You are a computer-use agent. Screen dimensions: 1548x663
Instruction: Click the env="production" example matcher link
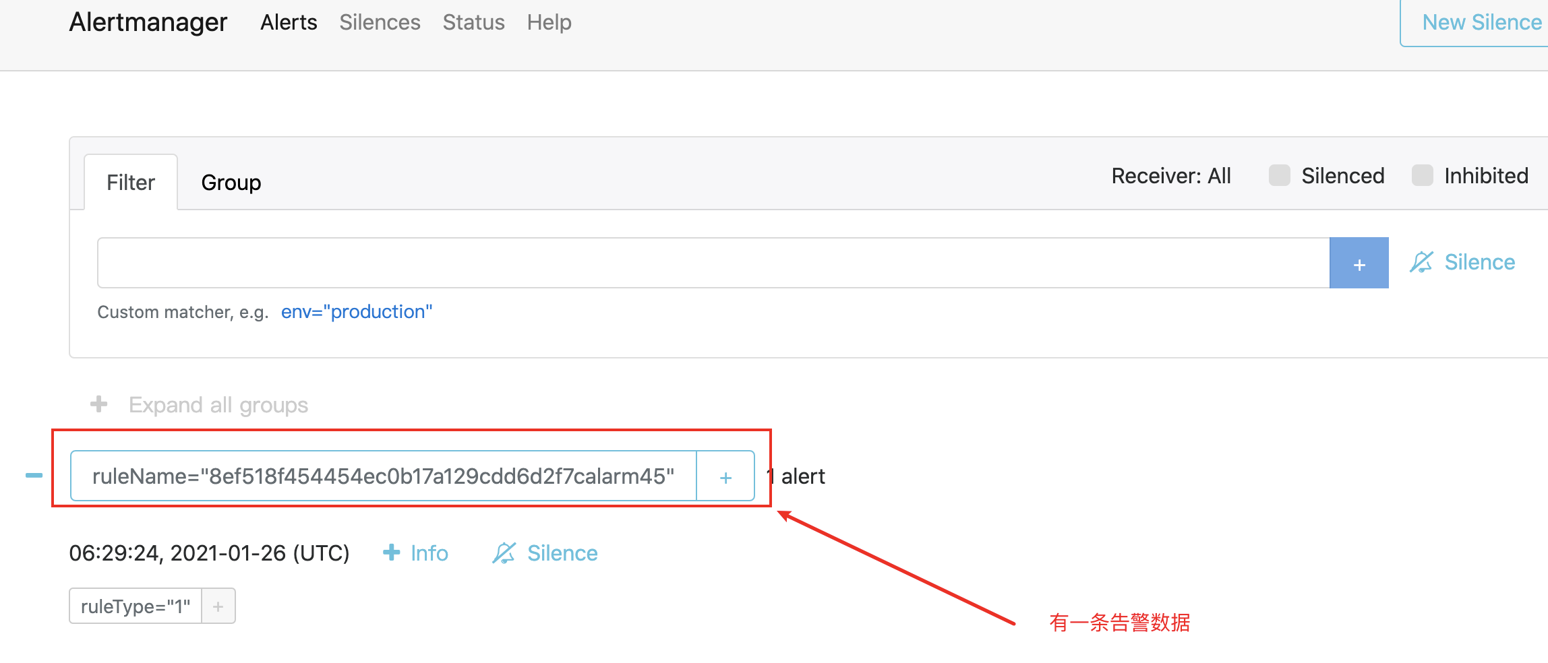[x=357, y=311]
